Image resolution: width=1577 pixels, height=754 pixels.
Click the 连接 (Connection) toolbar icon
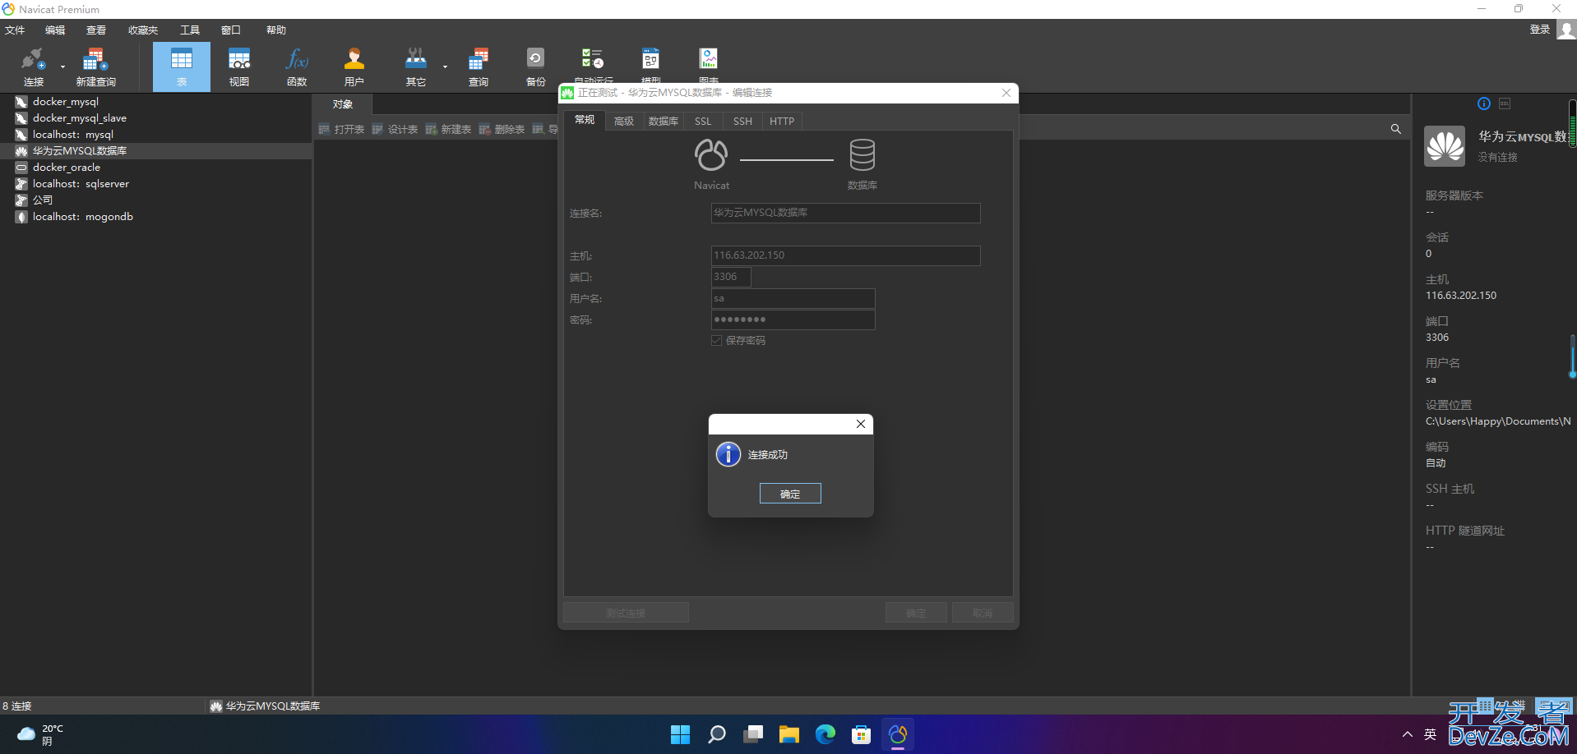tap(34, 67)
